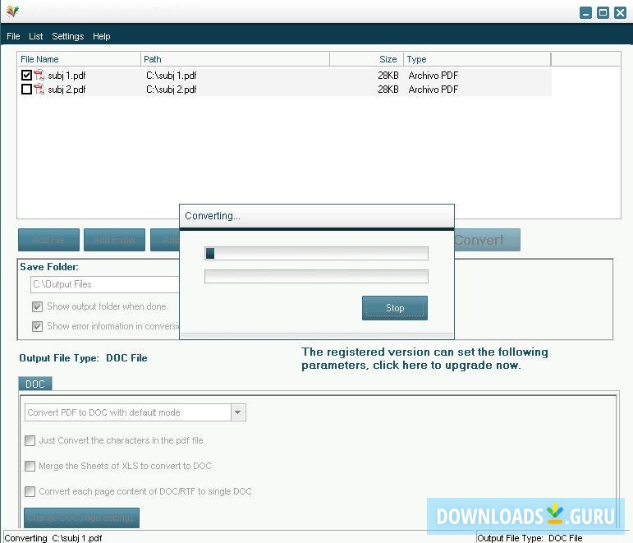Select the subj 1.pdf file name

pos(67,76)
